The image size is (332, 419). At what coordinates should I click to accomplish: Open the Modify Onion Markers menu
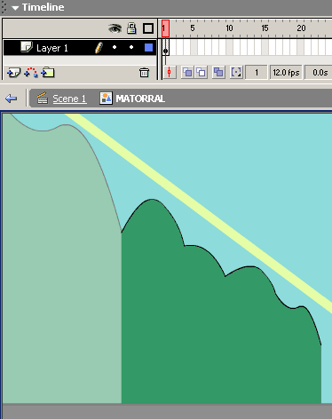coord(236,73)
